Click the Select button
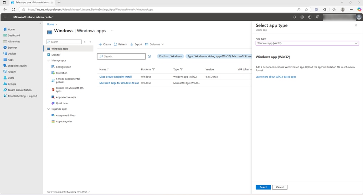Screen dimensions: 363x195 click(x=263, y=187)
